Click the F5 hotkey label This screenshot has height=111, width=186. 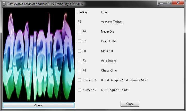(x=79, y=22)
